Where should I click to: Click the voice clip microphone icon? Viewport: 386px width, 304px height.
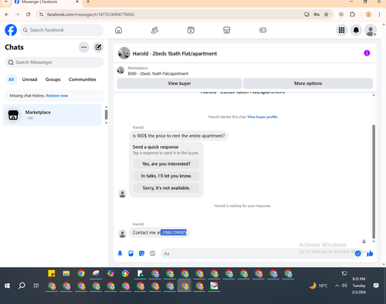pos(120,254)
